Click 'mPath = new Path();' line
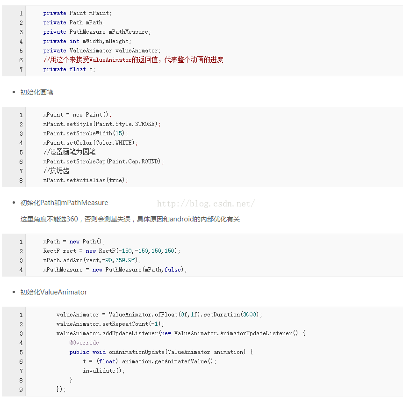This screenshot has height=397, width=403. [x=74, y=242]
